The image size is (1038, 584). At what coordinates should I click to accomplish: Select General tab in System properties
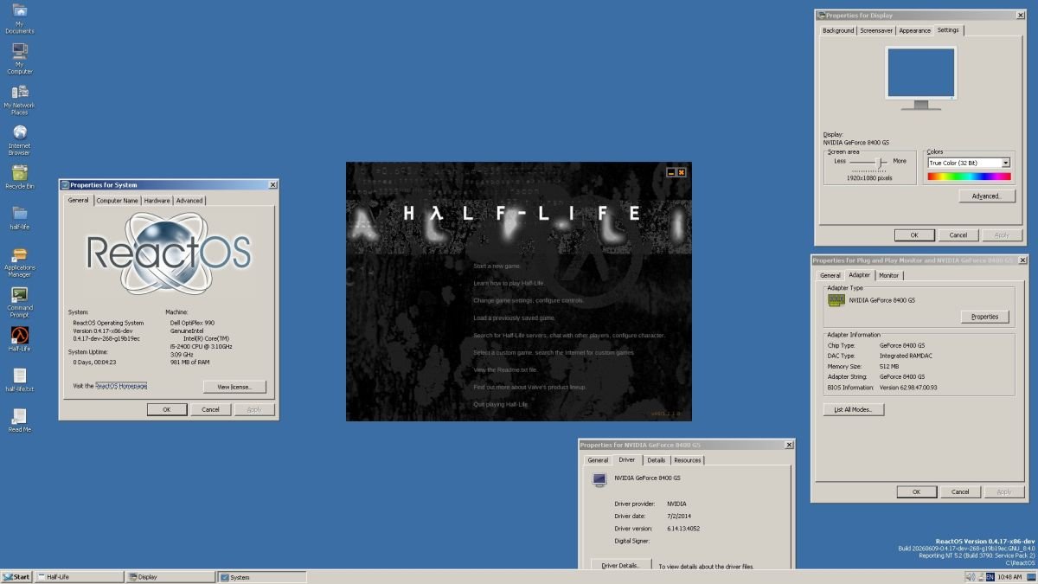[79, 200]
